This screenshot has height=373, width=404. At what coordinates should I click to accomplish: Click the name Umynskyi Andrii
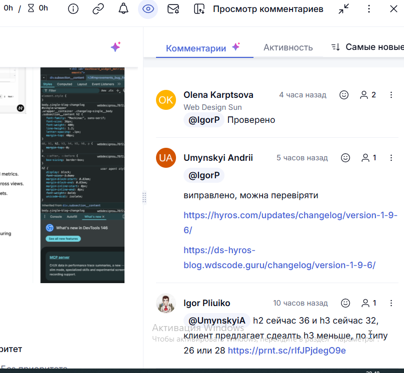click(218, 158)
